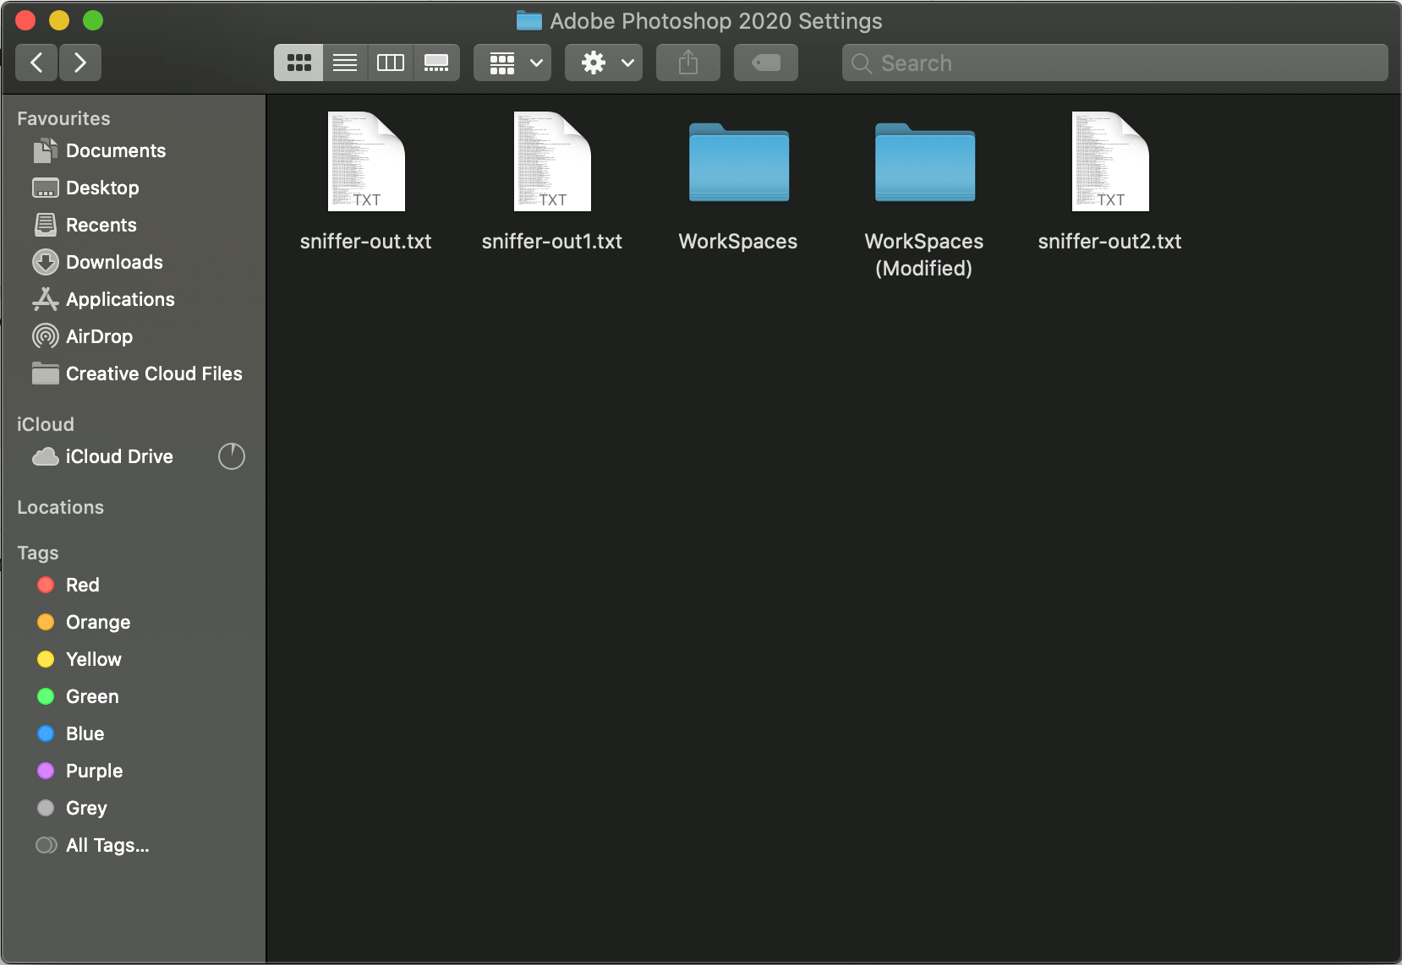Viewport: 1402px width, 965px height.
Task: Open Creative Cloud Files folder
Action: (x=153, y=373)
